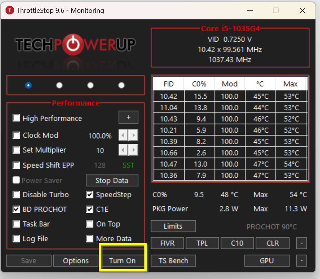Screen dimensions: 320x279
Task: Click the FID cell showing 11.04
Action: (169, 108)
